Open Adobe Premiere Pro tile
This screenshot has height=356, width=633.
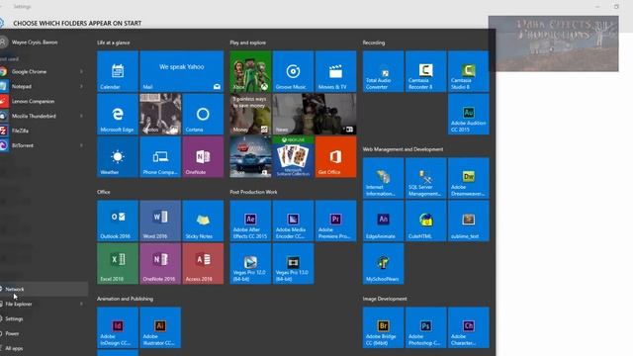point(336,222)
